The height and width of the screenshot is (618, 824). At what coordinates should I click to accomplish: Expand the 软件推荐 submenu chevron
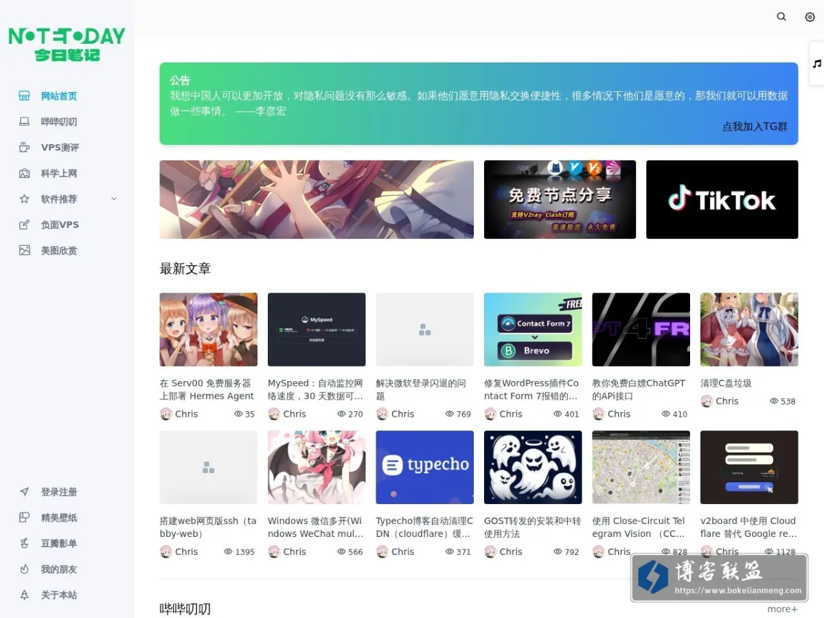pyautogui.click(x=114, y=199)
